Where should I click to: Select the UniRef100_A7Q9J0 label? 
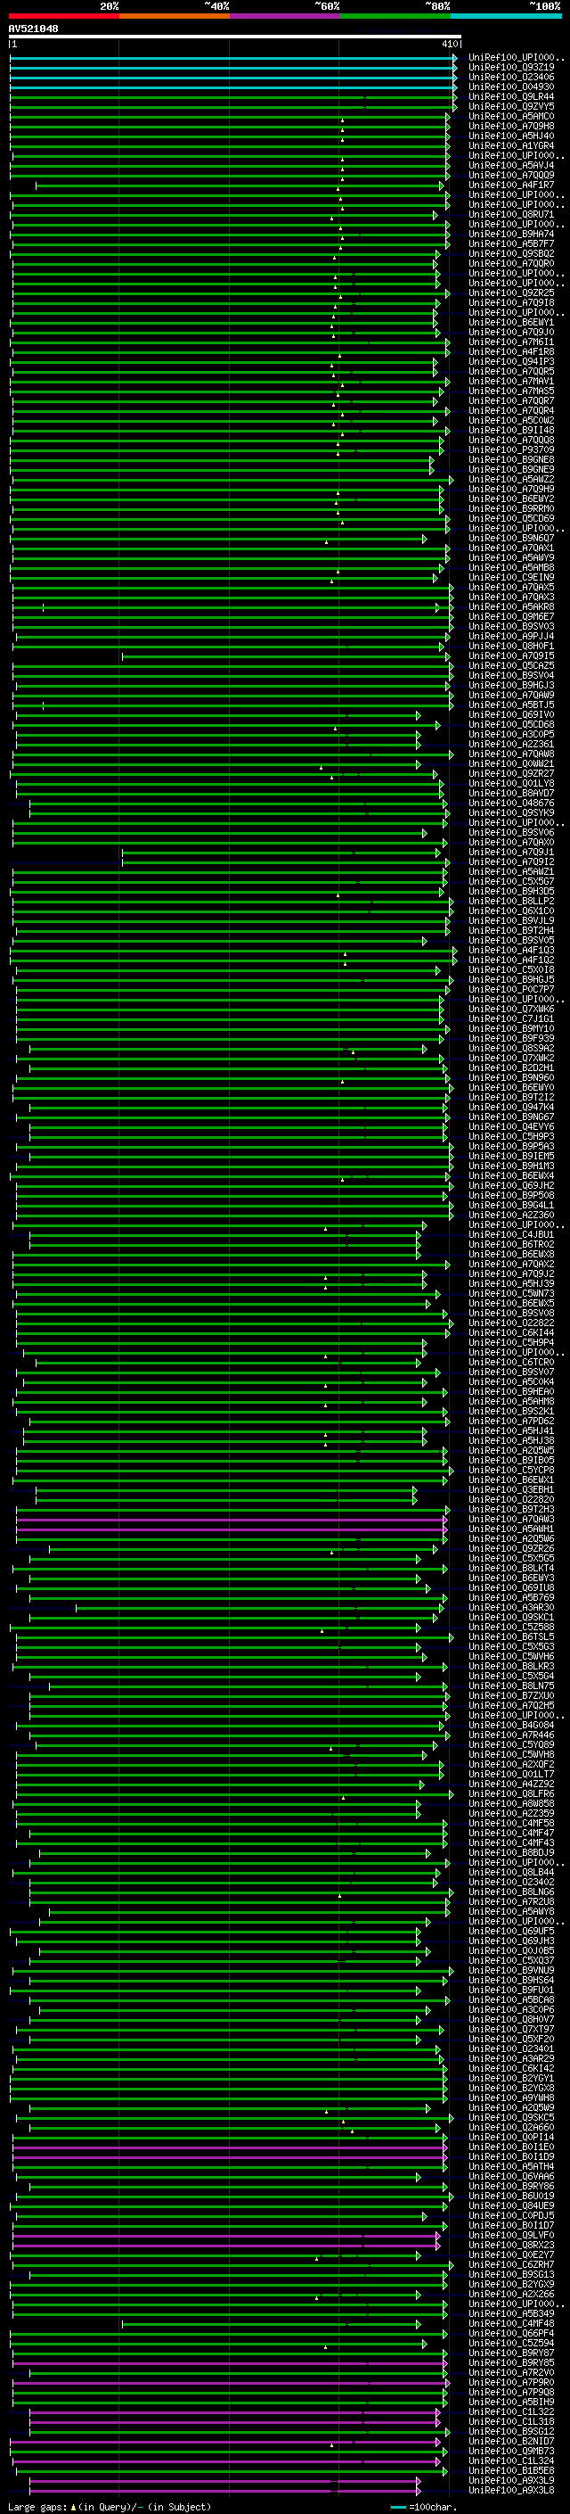[511, 332]
